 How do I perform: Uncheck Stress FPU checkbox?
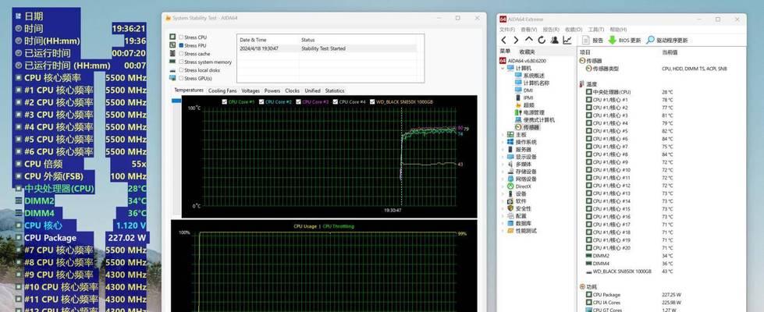point(181,45)
